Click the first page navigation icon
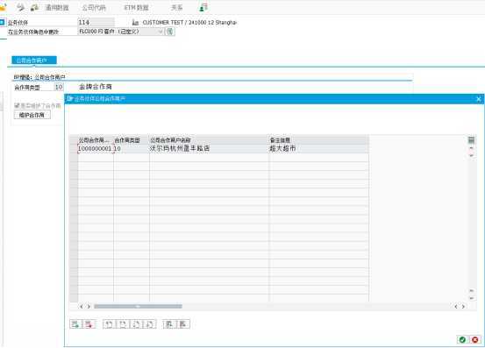Screen dimensions: 485x348 (x=109, y=324)
